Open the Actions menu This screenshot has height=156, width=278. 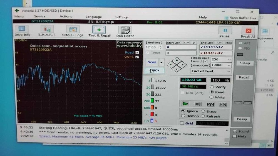(66, 16)
